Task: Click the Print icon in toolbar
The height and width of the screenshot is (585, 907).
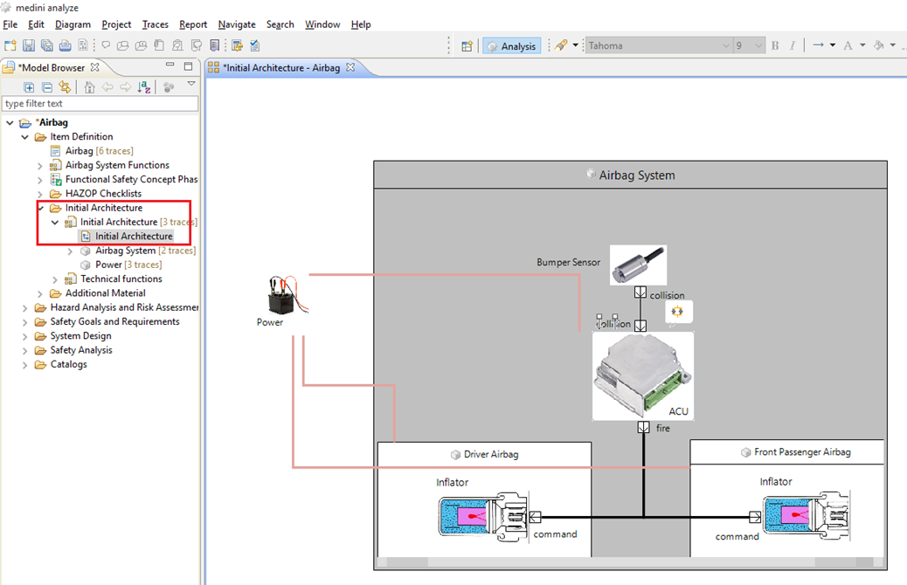Action: click(66, 45)
